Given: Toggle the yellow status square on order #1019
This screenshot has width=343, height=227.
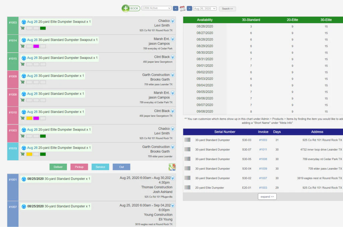Looking at the screenshot, I should 29,154.
